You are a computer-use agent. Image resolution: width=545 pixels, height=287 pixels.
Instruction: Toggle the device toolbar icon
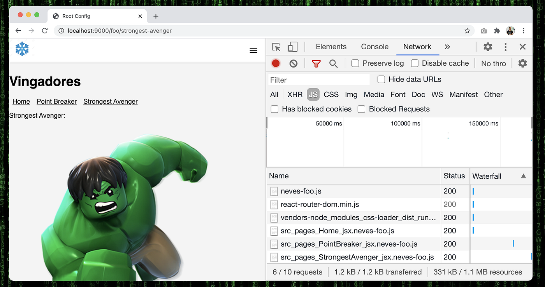click(x=292, y=47)
